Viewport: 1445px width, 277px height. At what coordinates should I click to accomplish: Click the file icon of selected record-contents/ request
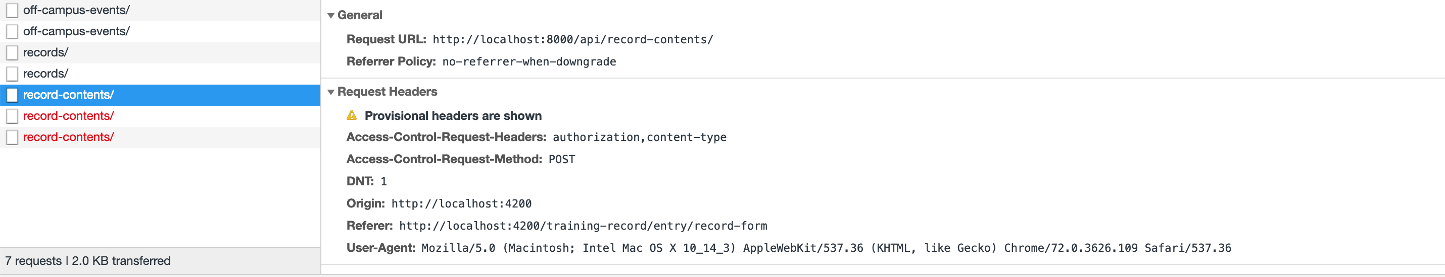(12, 95)
